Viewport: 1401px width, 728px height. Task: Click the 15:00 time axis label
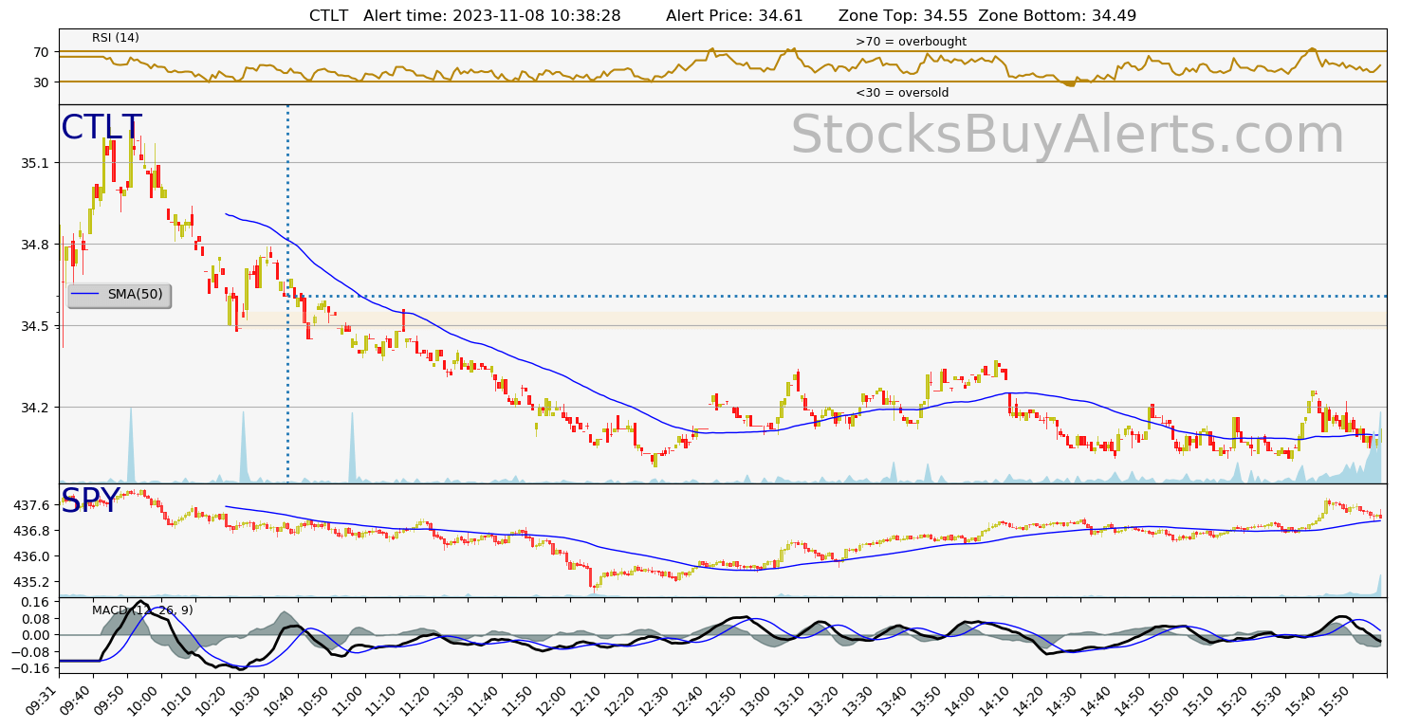point(1169,700)
